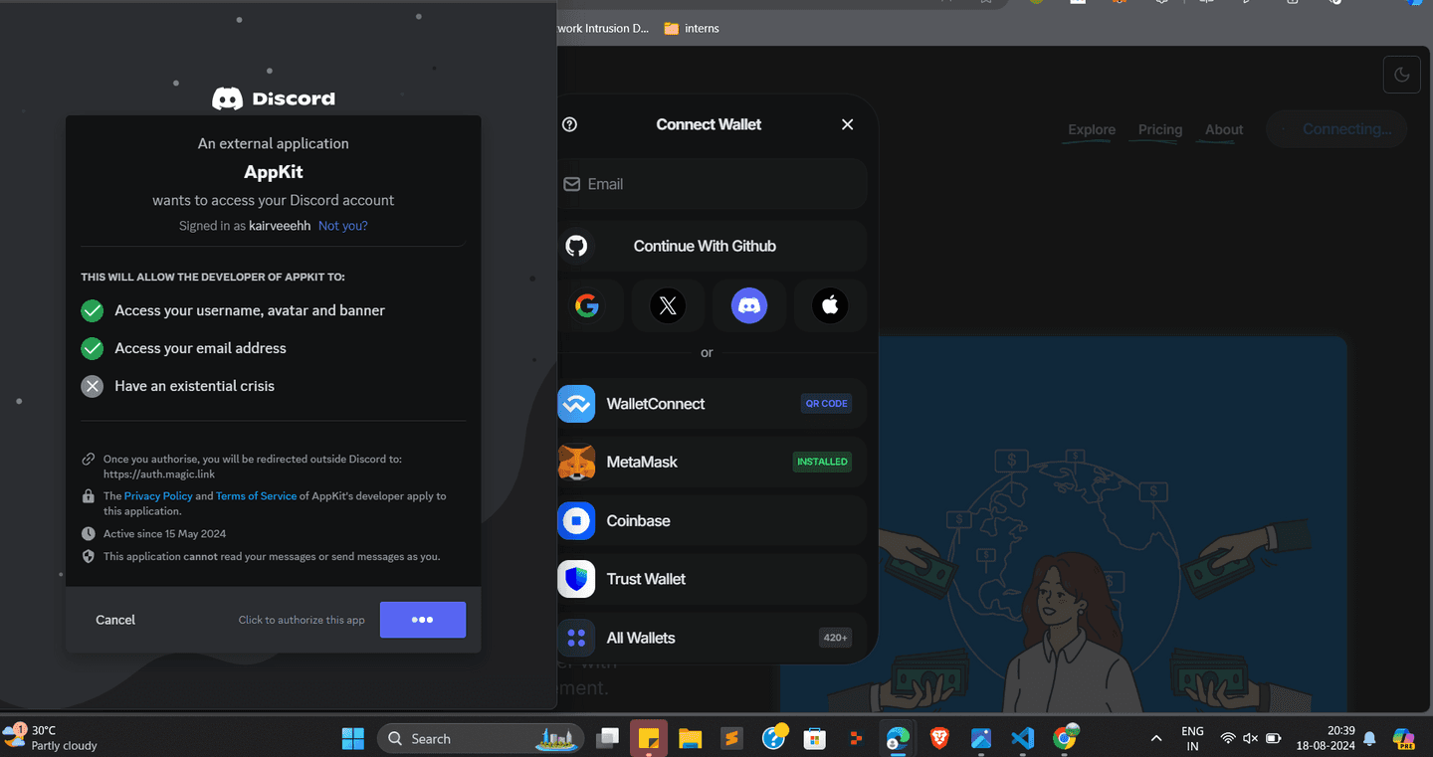Click the username 'kairveeehh'

tap(281, 226)
